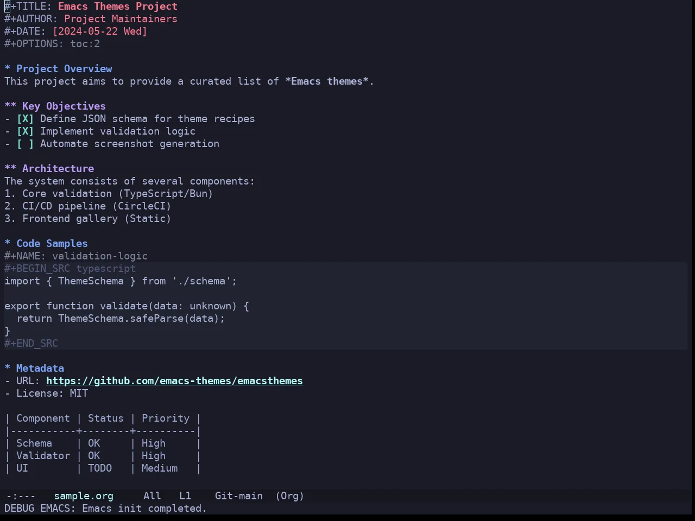The width and height of the screenshot is (695, 521).
Task: Click the sample.org buffer name in mode line
Action: click(x=84, y=496)
